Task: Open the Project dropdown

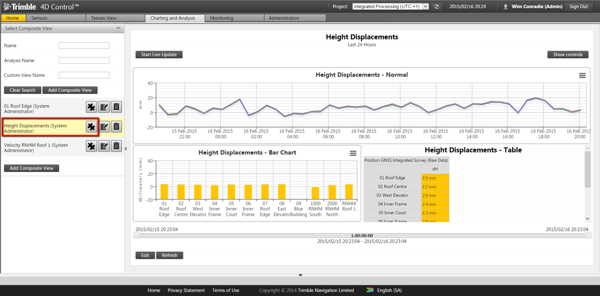Action: click(x=391, y=6)
